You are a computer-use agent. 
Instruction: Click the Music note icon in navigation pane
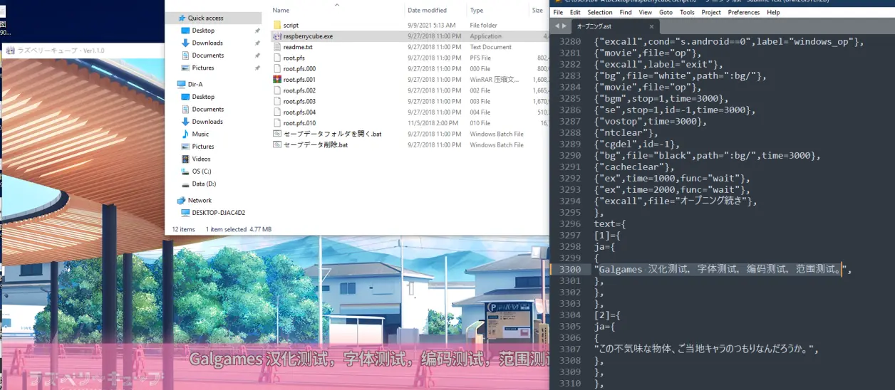(x=185, y=134)
